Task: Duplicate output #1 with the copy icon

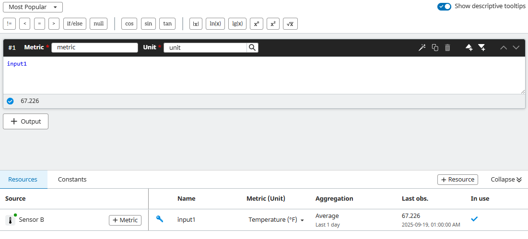Action: (435, 47)
